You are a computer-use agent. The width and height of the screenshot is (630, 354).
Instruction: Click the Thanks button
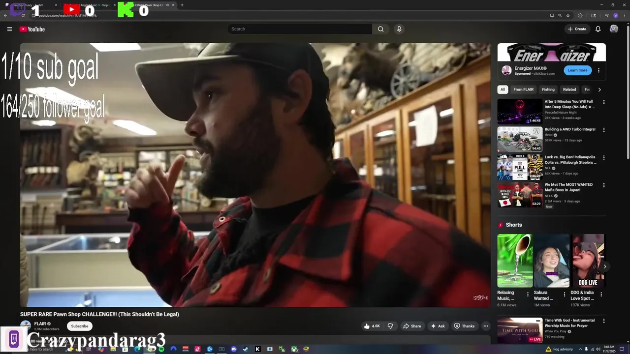464,326
